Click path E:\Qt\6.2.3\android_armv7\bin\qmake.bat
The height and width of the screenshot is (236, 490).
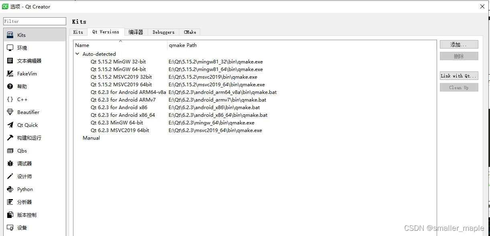[217, 100]
